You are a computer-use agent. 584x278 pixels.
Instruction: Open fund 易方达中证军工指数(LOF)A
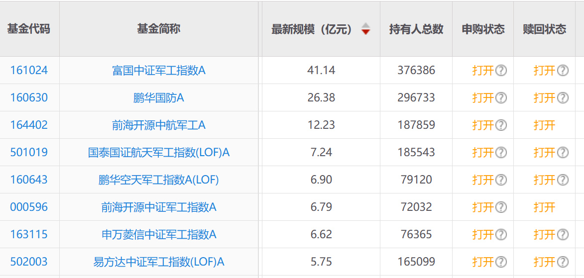click(x=159, y=262)
